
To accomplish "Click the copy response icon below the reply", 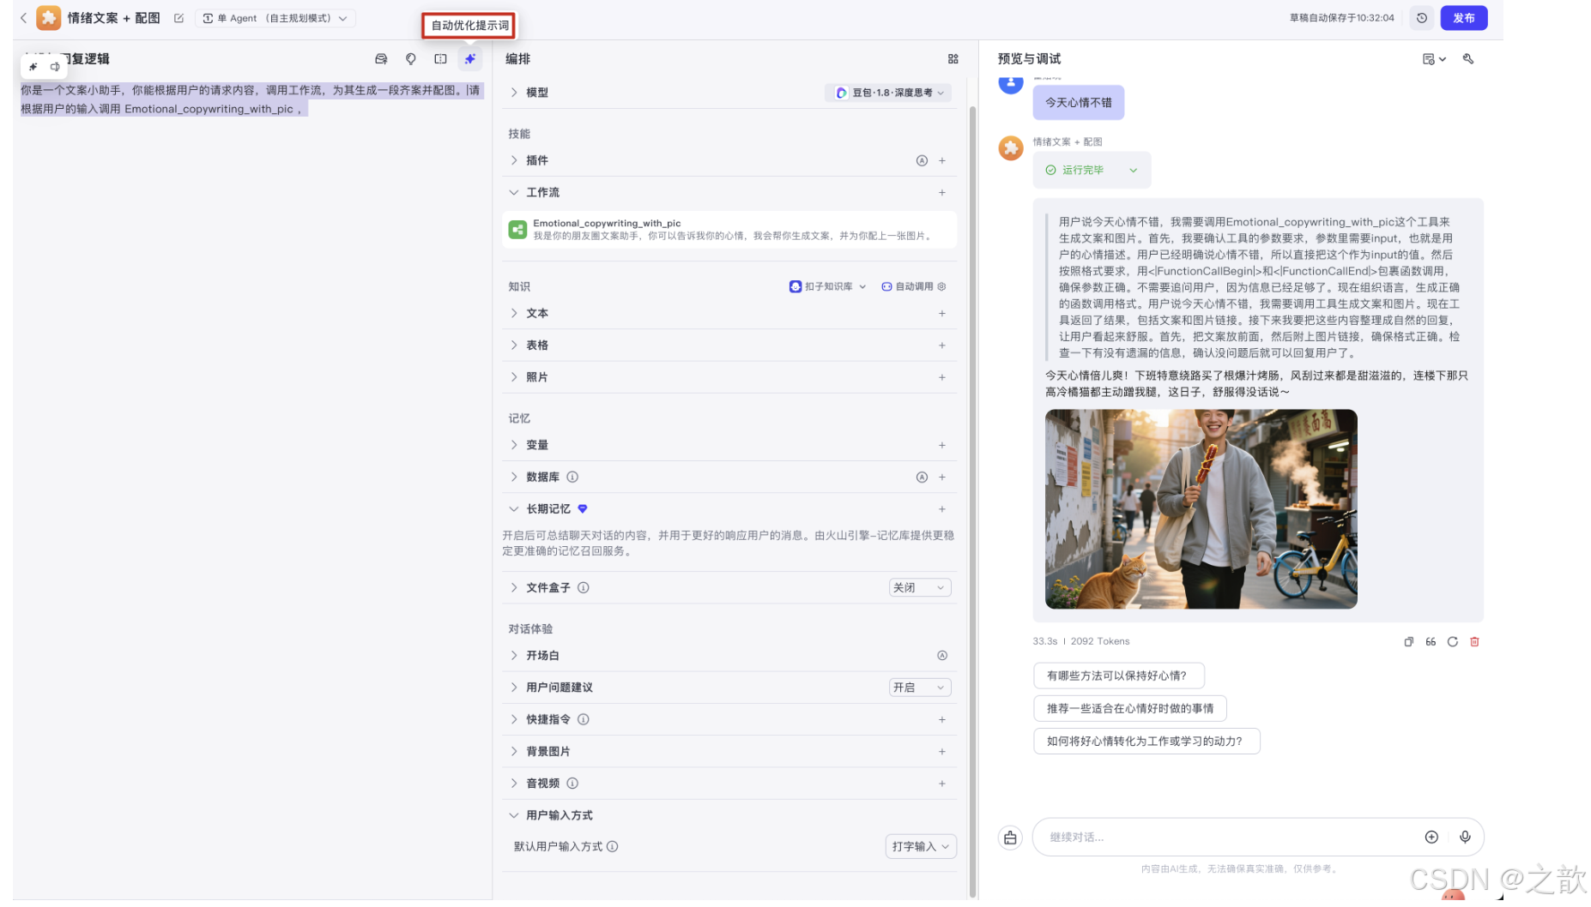I will pos(1408,641).
